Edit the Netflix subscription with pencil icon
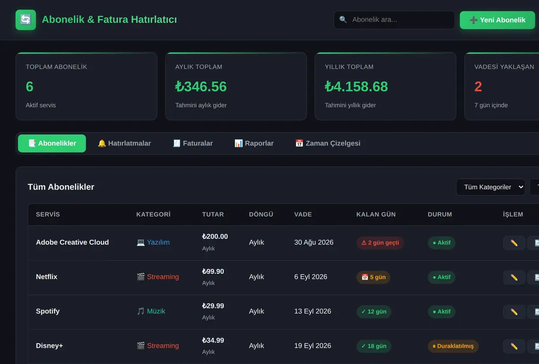This screenshot has width=539, height=364. (514, 277)
